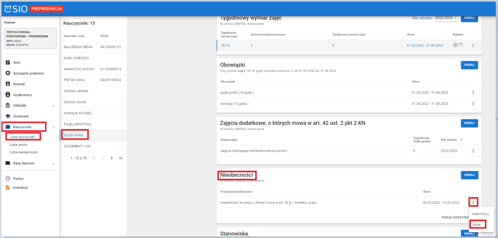Open the Rok szkolny 2022/2023 dropdown

446,18
